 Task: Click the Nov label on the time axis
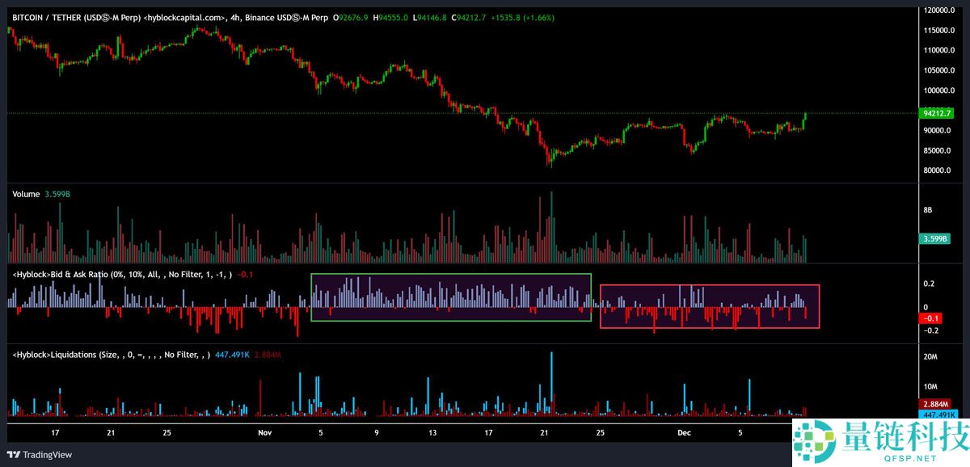pos(264,432)
